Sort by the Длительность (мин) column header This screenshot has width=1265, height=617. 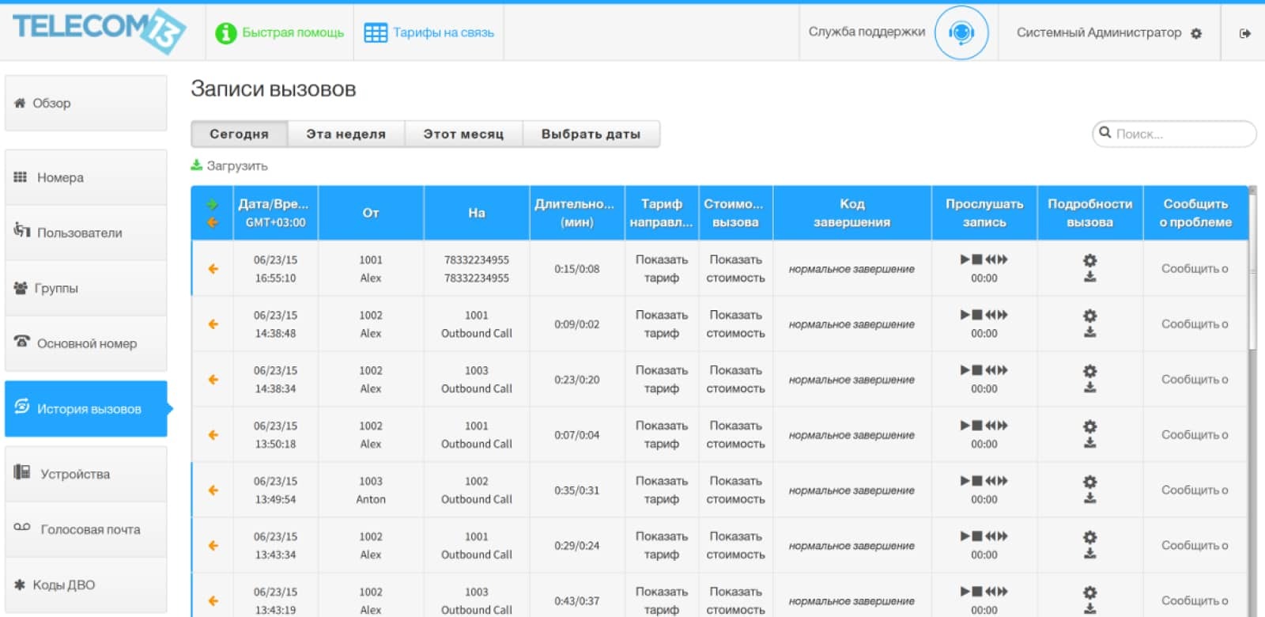point(576,213)
